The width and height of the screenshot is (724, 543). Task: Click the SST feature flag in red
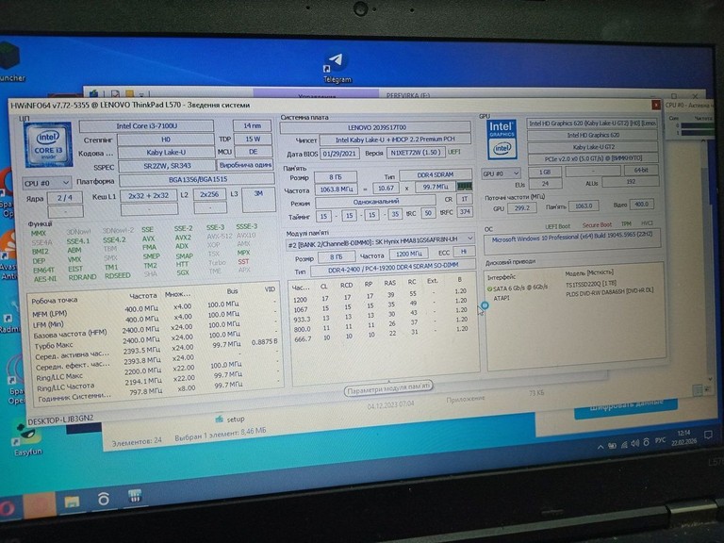(x=243, y=261)
